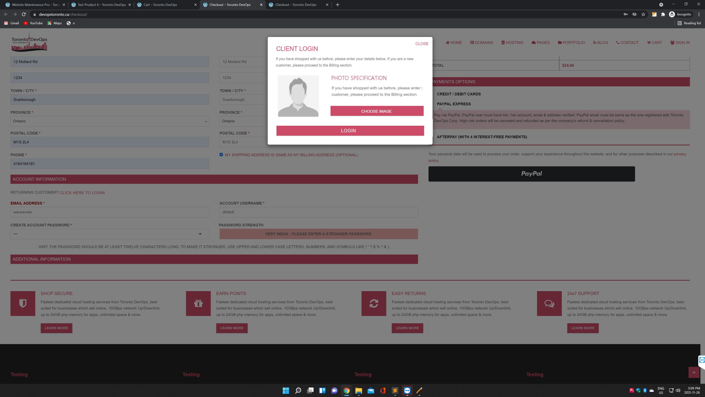
Task: Reload the checkout page
Action: tap(24, 14)
